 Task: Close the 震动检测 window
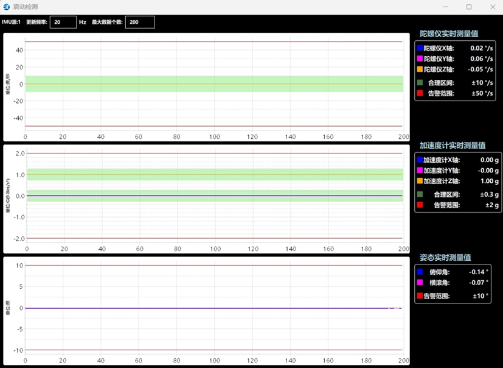493,7
